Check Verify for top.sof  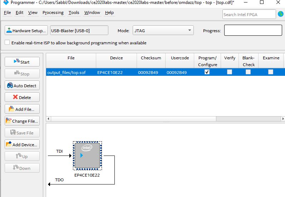230,72
